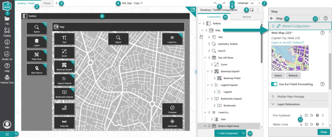Open the user account avatar
This screenshot has width=332, height=137.
tap(7, 124)
